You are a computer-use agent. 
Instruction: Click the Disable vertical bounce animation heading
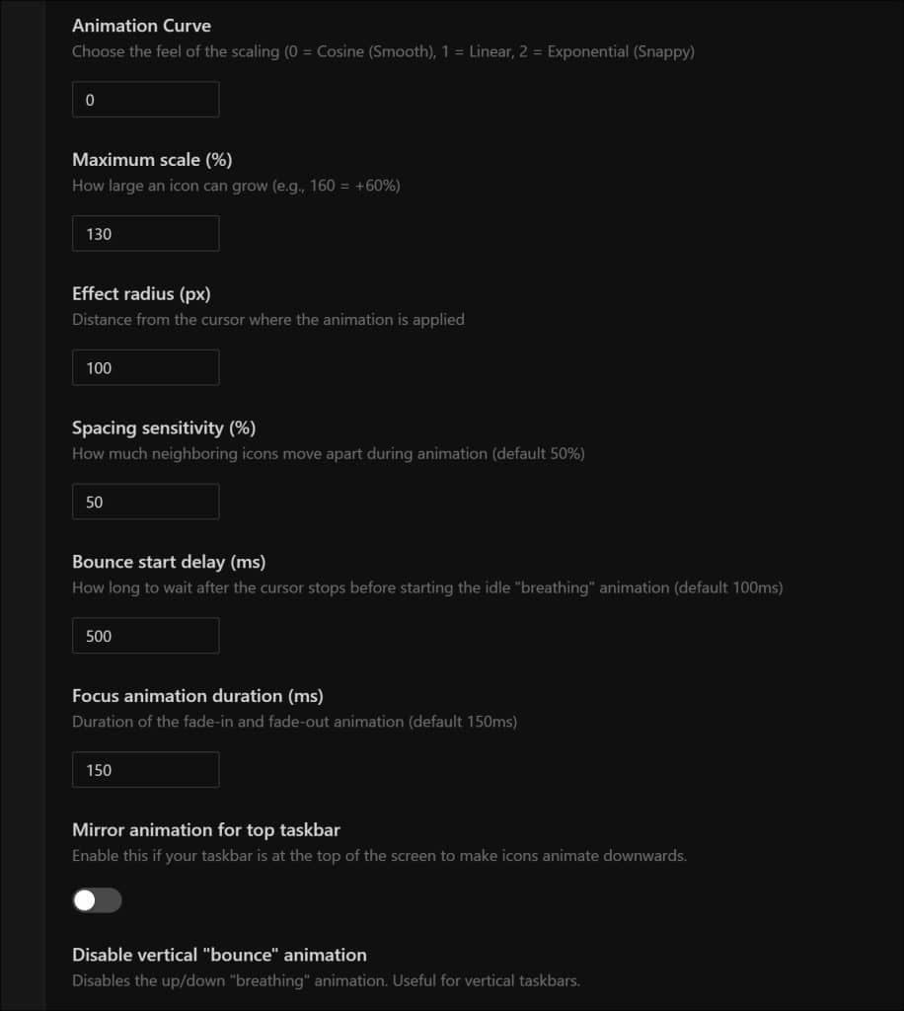tap(219, 955)
